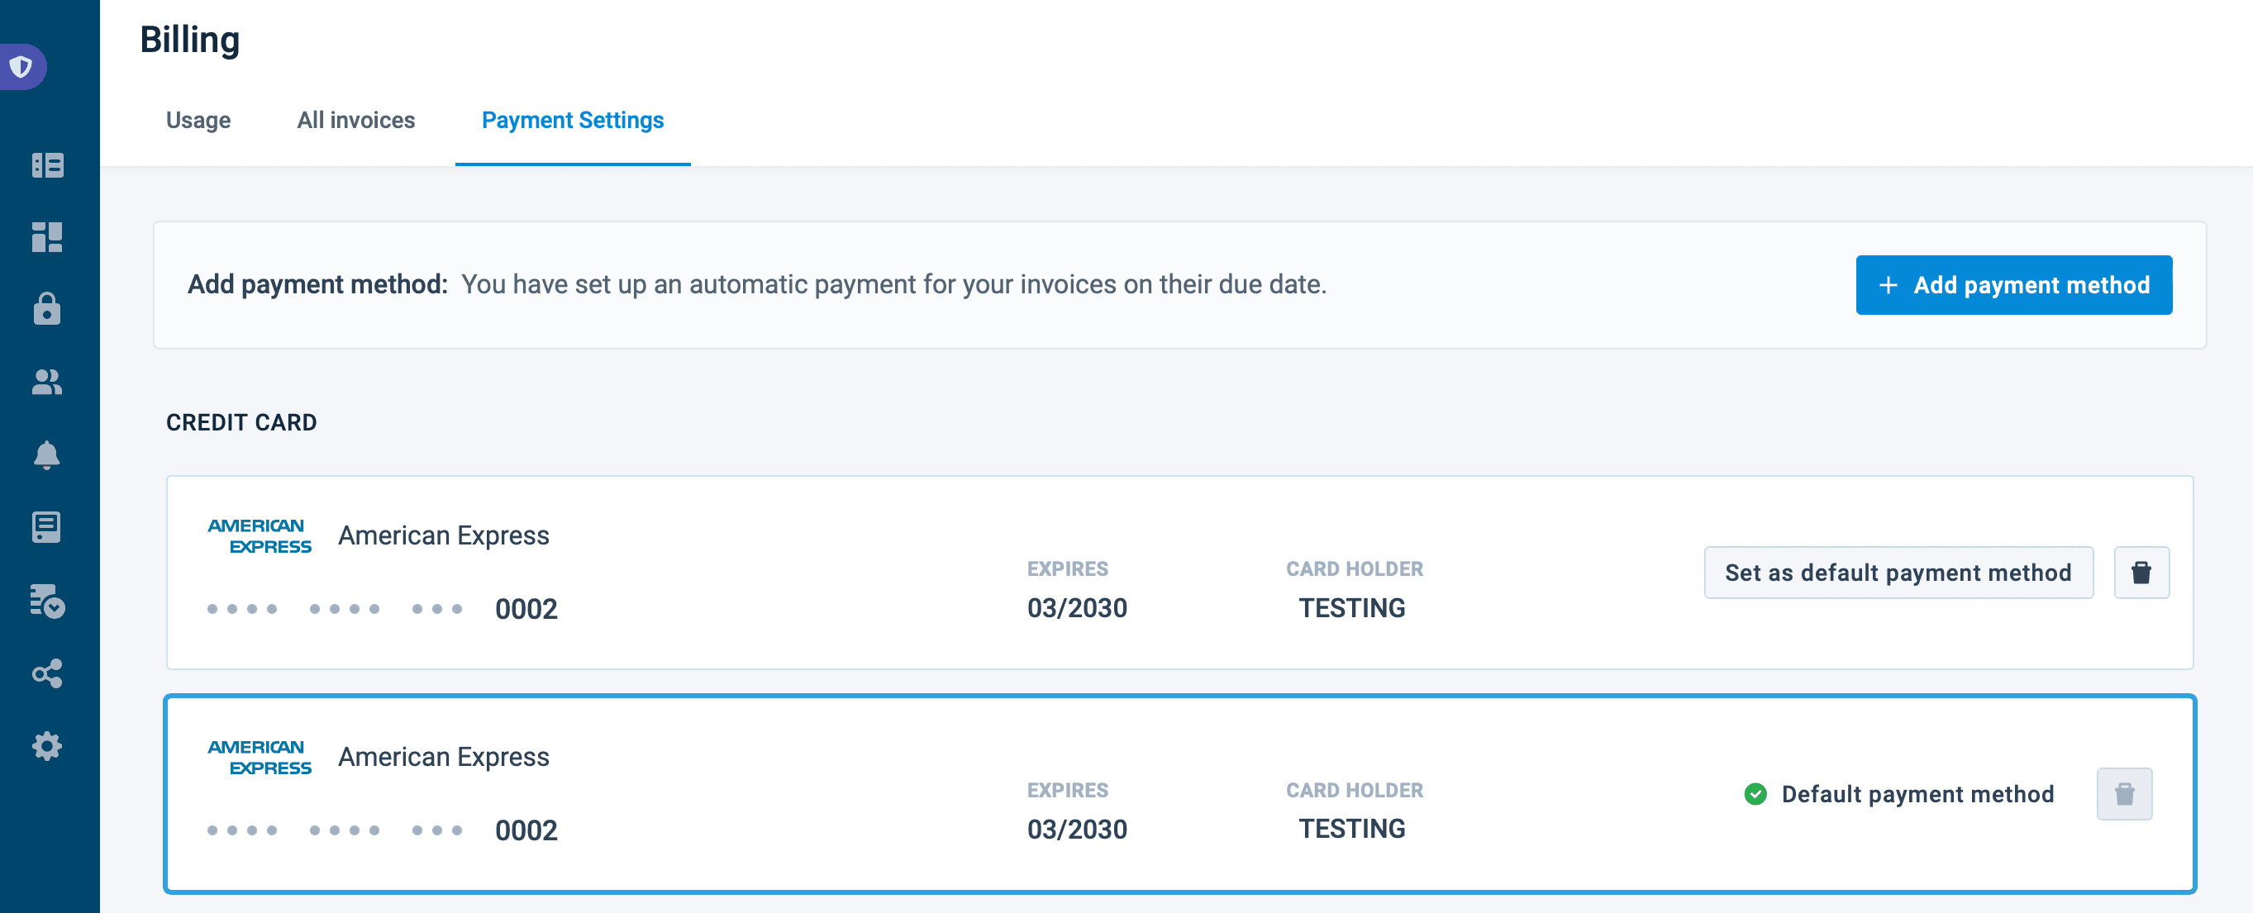Click the shield logo icon in sidebar
The width and height of the screenshot is (2253, 913).
(x=21, y=66)
